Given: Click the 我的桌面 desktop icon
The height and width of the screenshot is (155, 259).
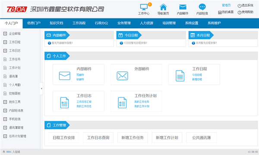Looking at the screenshot, I should 220,12.
